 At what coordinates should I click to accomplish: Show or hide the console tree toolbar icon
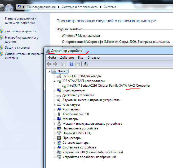click(63, 64)
